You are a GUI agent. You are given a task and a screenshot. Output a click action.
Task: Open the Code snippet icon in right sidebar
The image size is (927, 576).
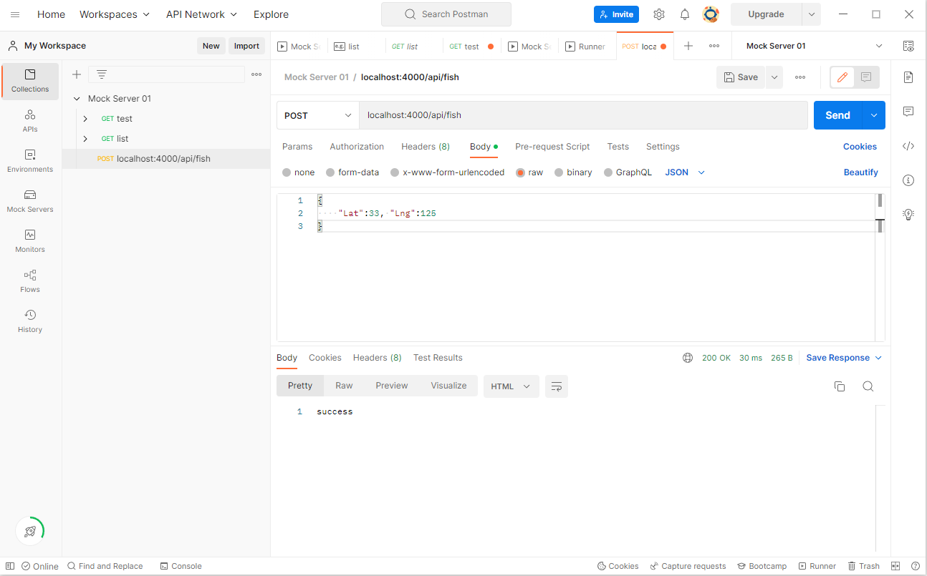click(908, 146)
